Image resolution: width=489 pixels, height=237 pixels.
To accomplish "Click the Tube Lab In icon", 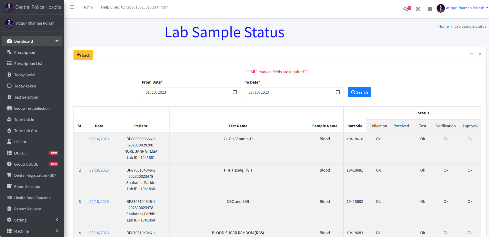I will (x=9, y=119).
